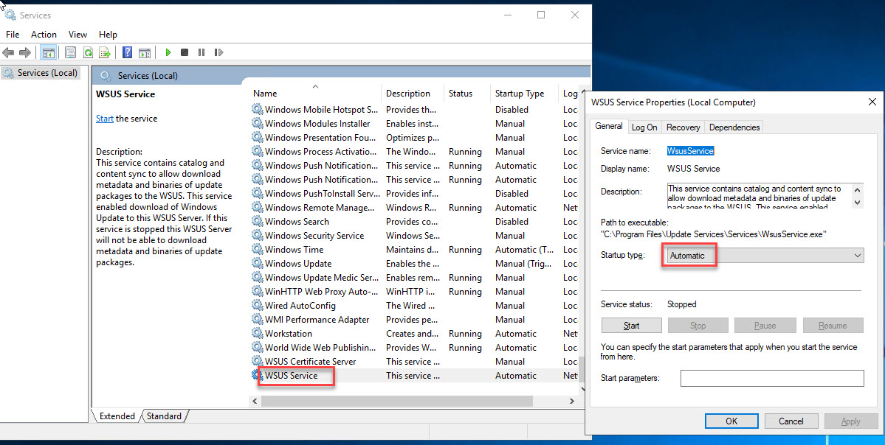Switch to the Log On tab
The height and width of the screenshot is (445, 885).
[644, 127]
